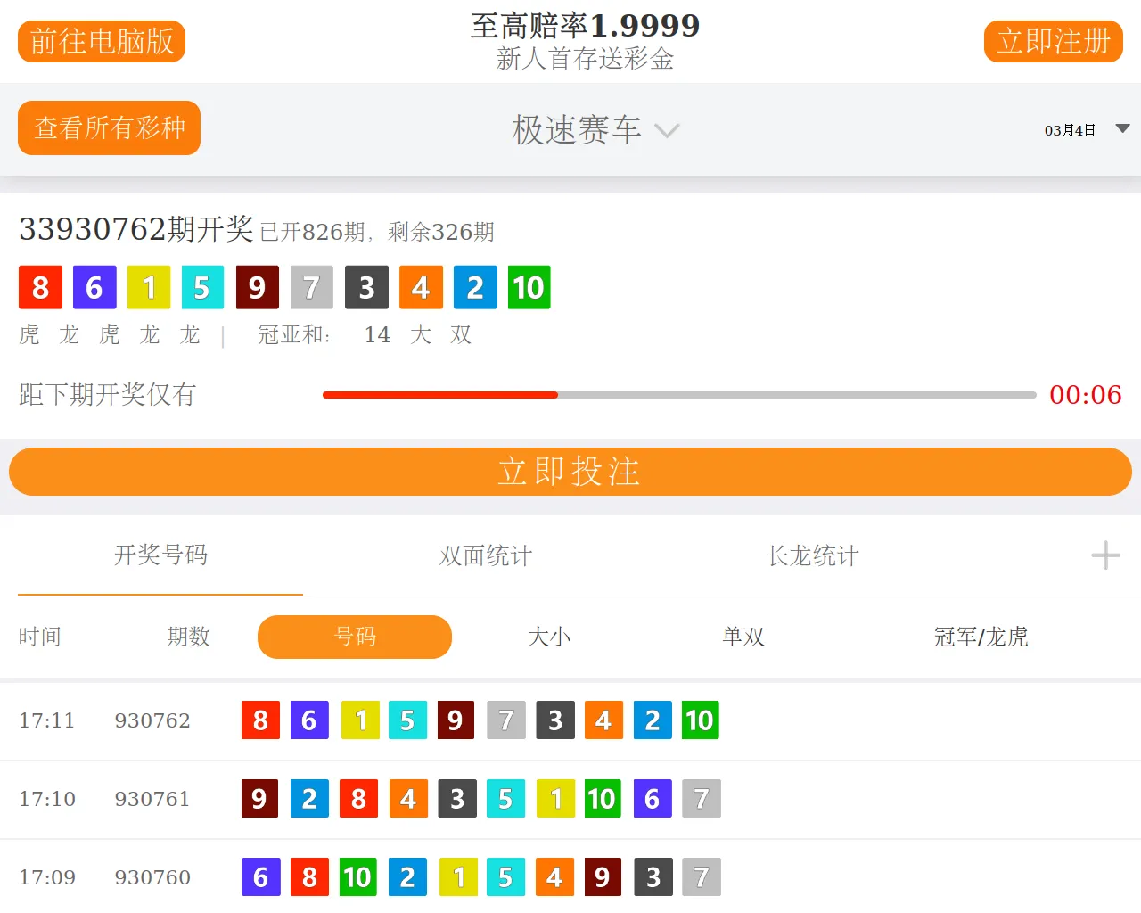Image resolution: width=1141 pixels, height=913 pixels.
Task: Click the 立即注册 button
Action: click(x=1053, y=42)
